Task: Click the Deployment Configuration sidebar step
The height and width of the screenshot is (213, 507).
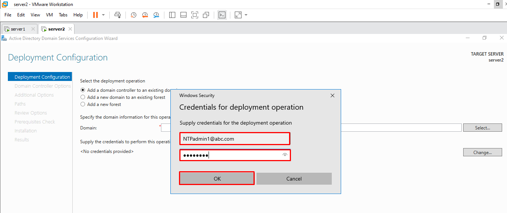Action: 40,77
